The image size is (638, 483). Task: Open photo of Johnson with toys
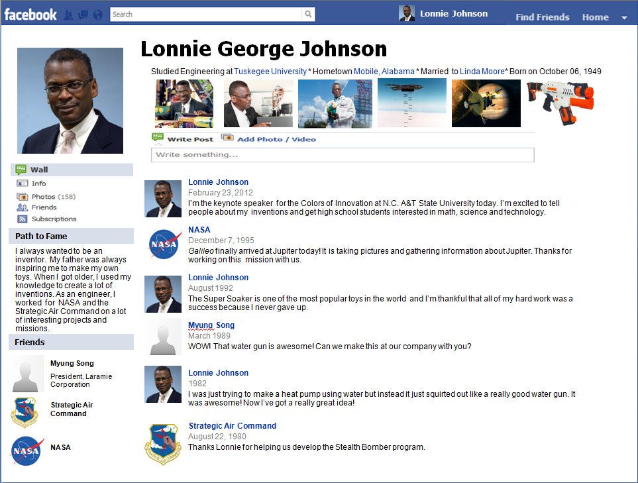click(x=184, y=103)
